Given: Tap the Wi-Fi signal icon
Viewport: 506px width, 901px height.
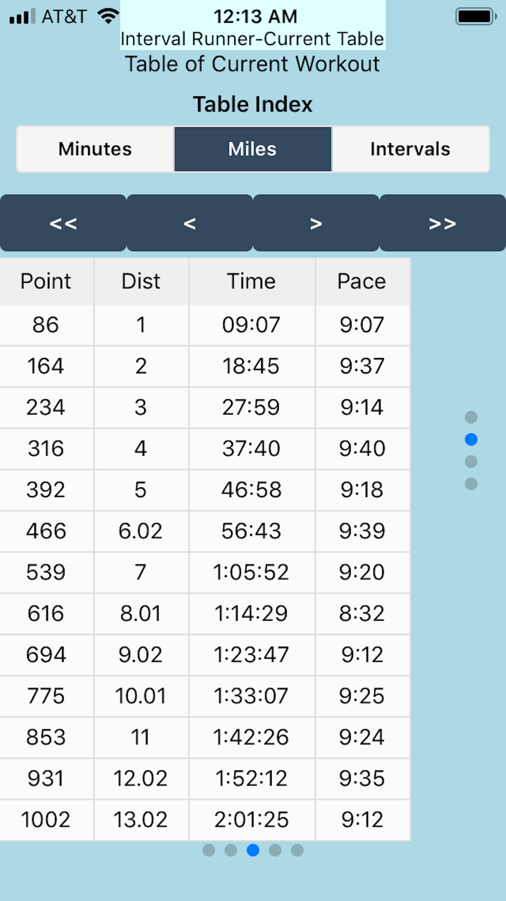Looking at the screenshot, I should point(108,16).
